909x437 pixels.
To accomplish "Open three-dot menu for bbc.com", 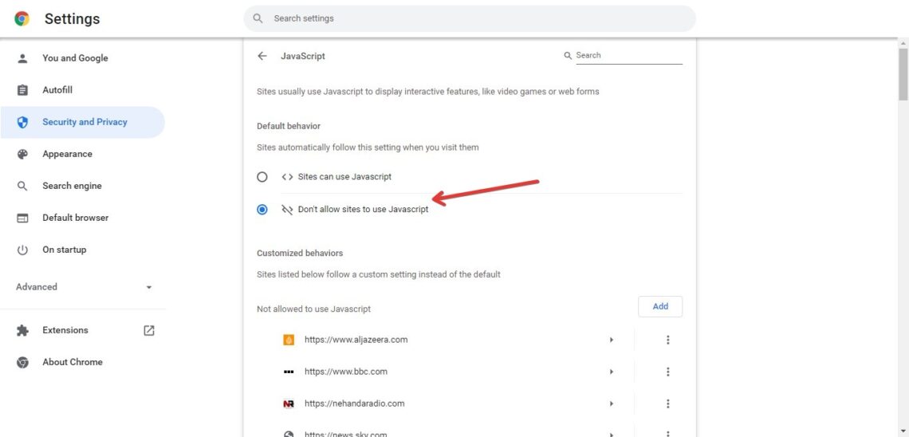I will point(667,372).
